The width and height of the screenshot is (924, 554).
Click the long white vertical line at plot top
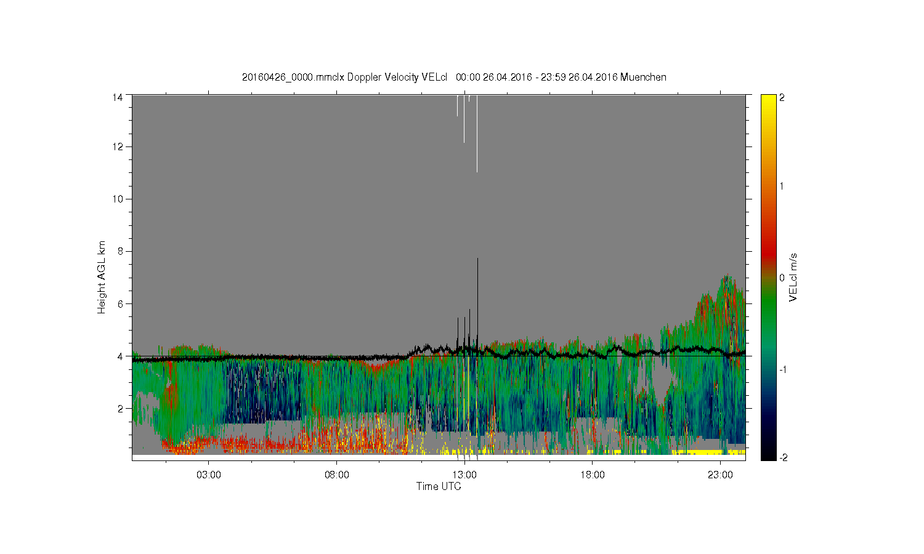(477, 134)
